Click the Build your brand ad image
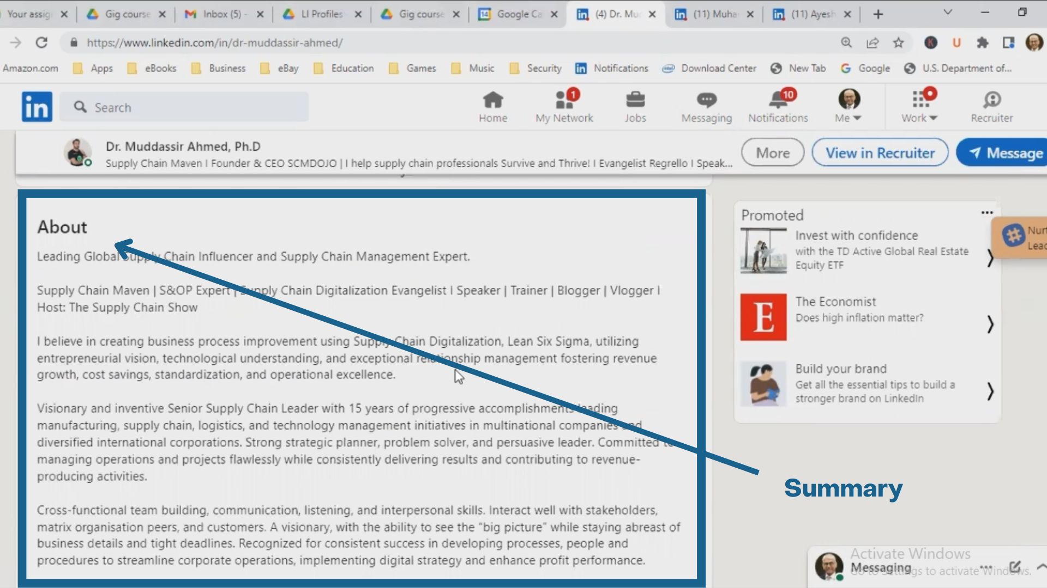The image size is (1047, 588). tap(763, 384)
